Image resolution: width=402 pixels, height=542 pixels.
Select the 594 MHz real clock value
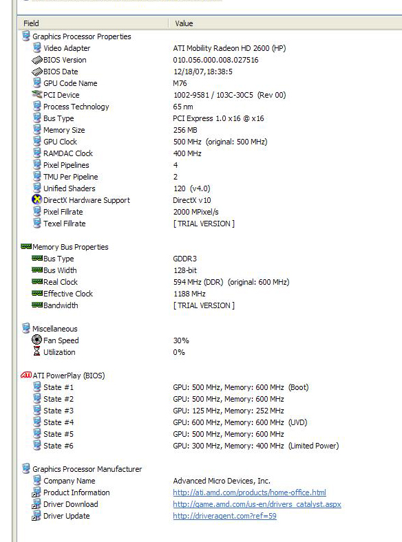click(231, 282)
